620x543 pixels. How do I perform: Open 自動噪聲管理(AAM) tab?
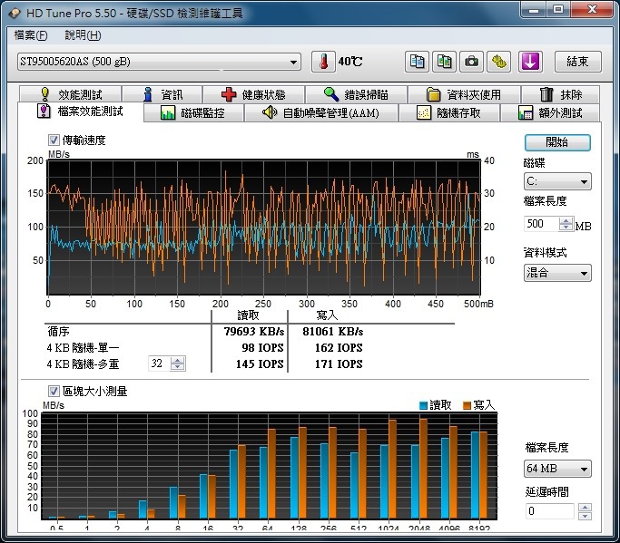[x=321, y=113]
